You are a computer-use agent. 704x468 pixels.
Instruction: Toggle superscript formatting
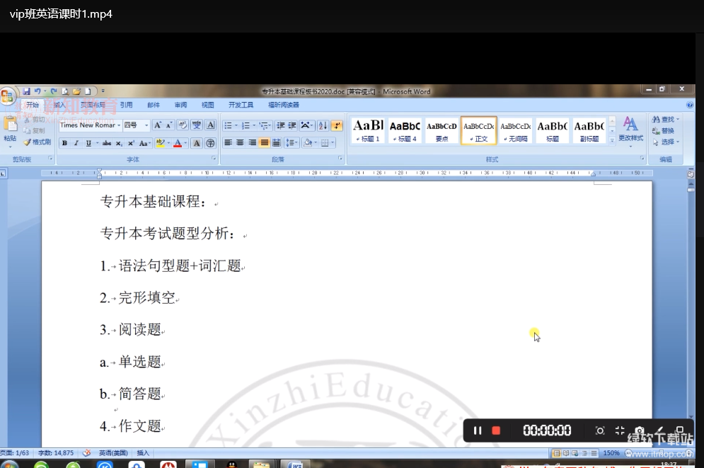[131, 143]
